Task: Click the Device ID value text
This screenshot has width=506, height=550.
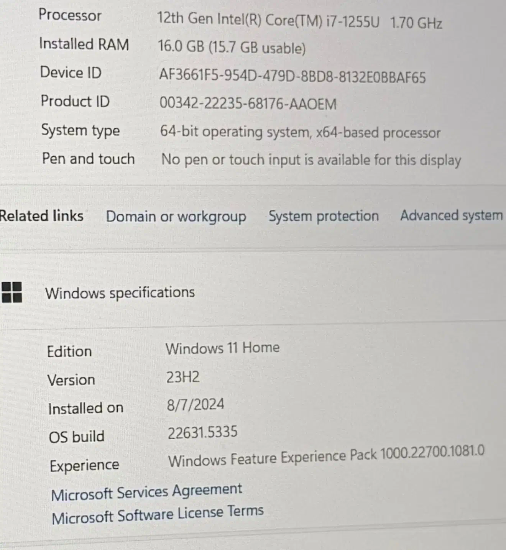Action: (292, 76)
